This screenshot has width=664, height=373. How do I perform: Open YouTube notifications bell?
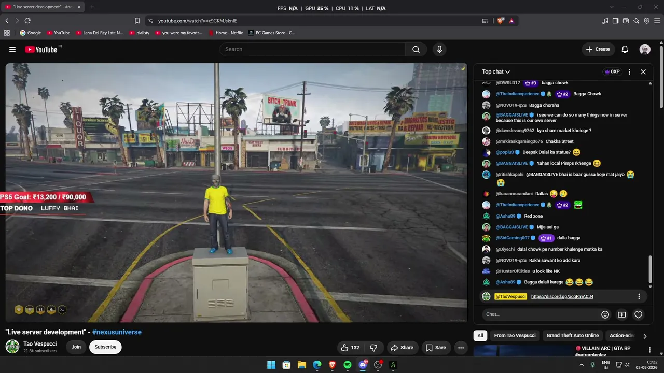tap(625, 49)
